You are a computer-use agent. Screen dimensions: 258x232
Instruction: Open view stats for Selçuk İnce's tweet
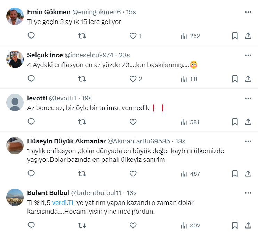pyautogui.click(x=190, y=79)
